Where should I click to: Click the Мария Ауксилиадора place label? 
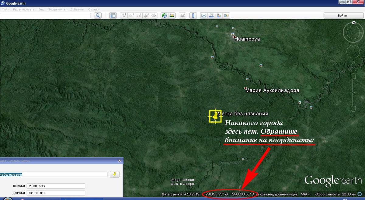click(x=272, y=90)
